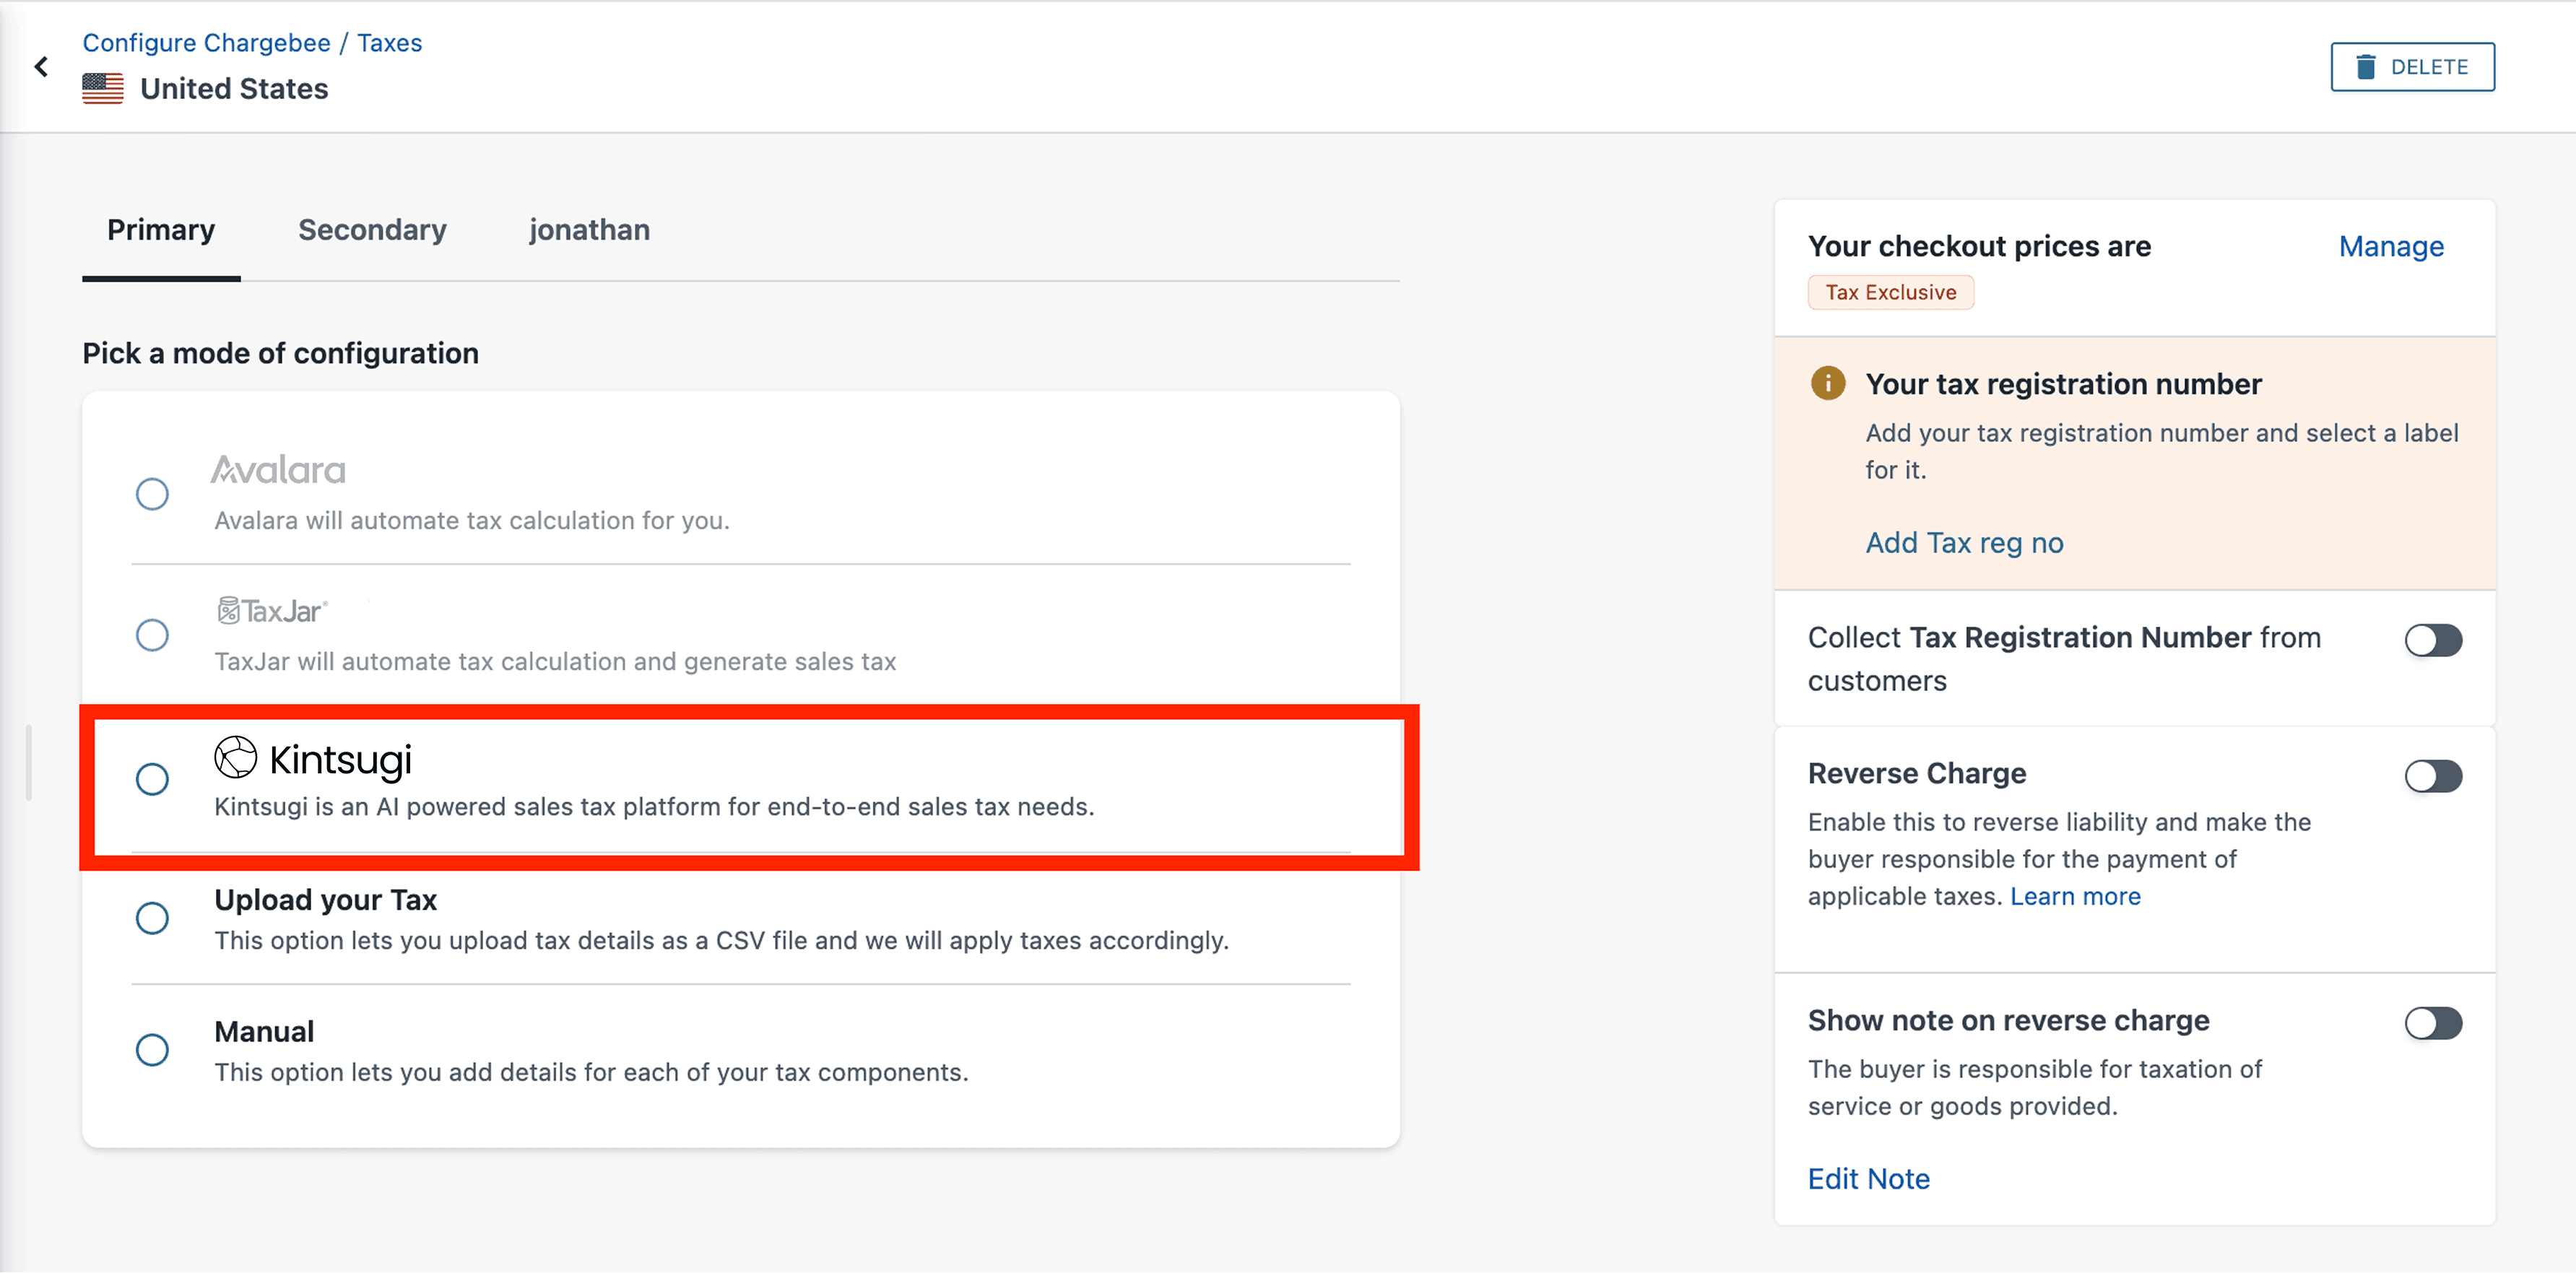The height and width of the screenshot is (1273, 2576).
Task: Turn on the Reverse Charge toggle
Action: tap(2432, 776)
